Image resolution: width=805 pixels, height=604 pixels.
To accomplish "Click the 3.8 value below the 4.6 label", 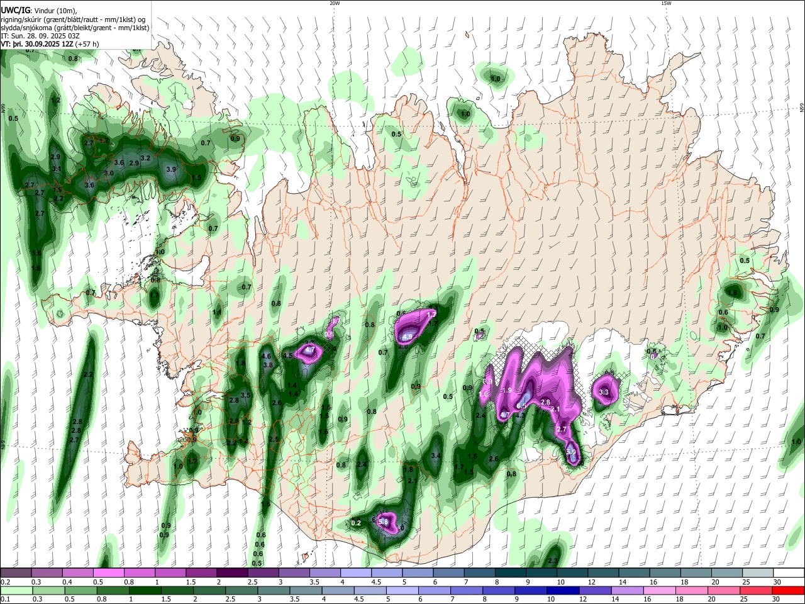I will click(267, 365).
